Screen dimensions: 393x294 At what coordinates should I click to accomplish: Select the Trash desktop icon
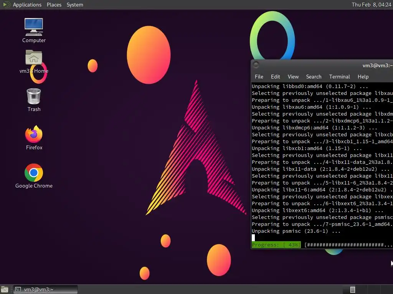[x=34, y=100]
